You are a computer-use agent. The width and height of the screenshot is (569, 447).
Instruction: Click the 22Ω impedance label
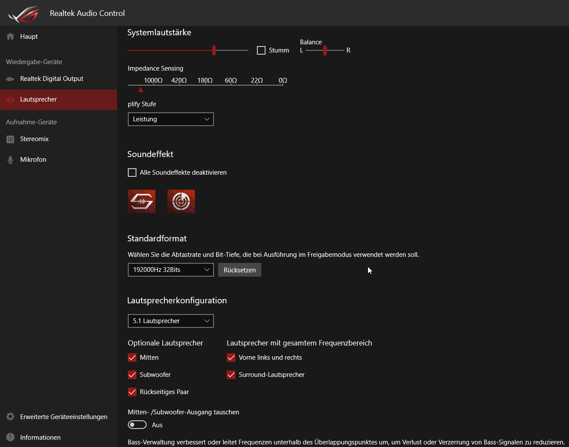(257, 80)
